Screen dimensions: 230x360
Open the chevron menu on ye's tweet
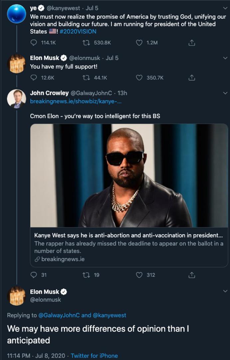225,7
